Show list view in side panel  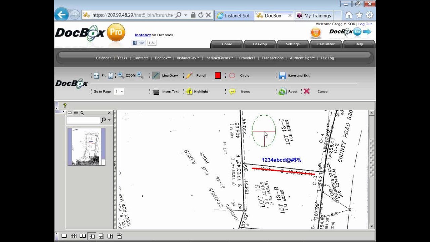pyautogui.click(x=76, y=113)
